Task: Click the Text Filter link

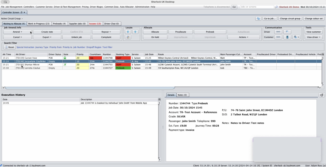Action: [107, 47]
